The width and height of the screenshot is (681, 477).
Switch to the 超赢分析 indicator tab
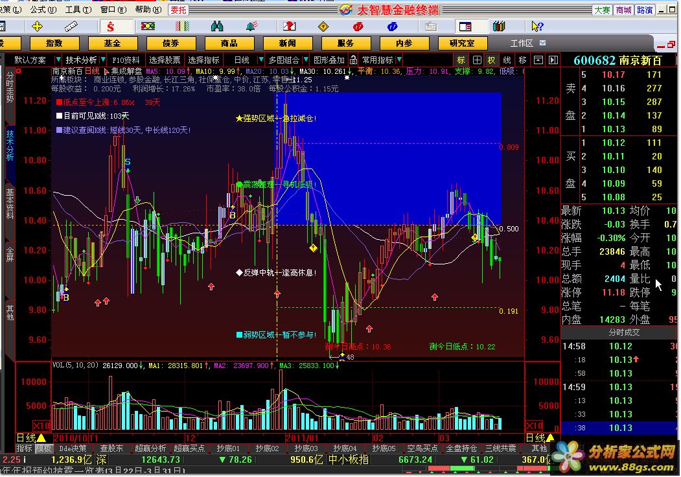[150, 448]
